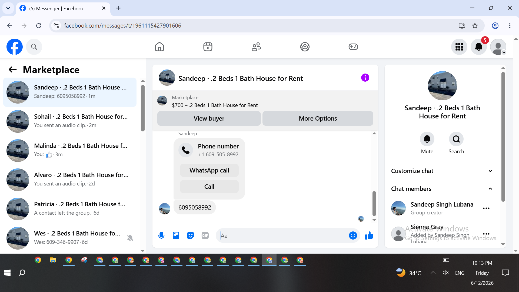519x292 pixels.
Task: Open the tab search dropdown arrow
Action: tap(8, 8)
